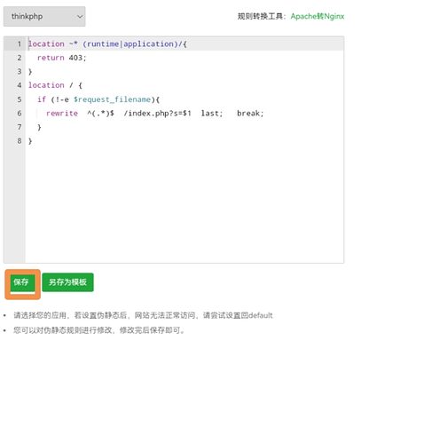Select line number 2 in gutter

pos(20,58)
